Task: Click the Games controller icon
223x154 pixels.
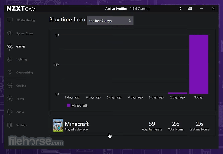Action: click(10, 47)
